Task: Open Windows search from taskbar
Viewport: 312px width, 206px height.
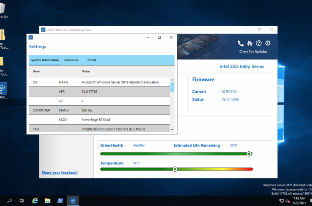Action: 9,201
